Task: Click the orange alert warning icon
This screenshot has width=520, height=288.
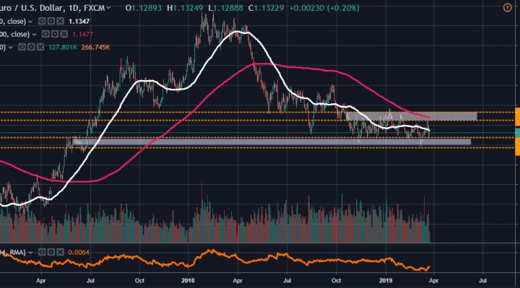Action: point(508,8)
